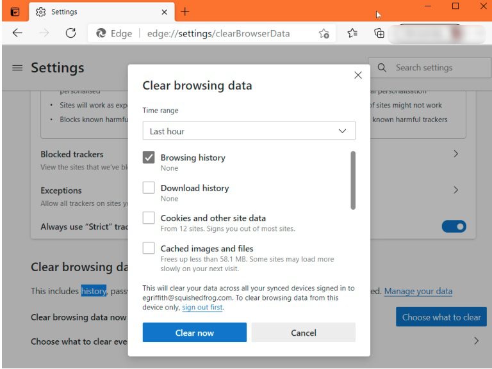Tick the Cached images and files checkbox
Screen dimensions: 492x369
click(x=149, y=248)
